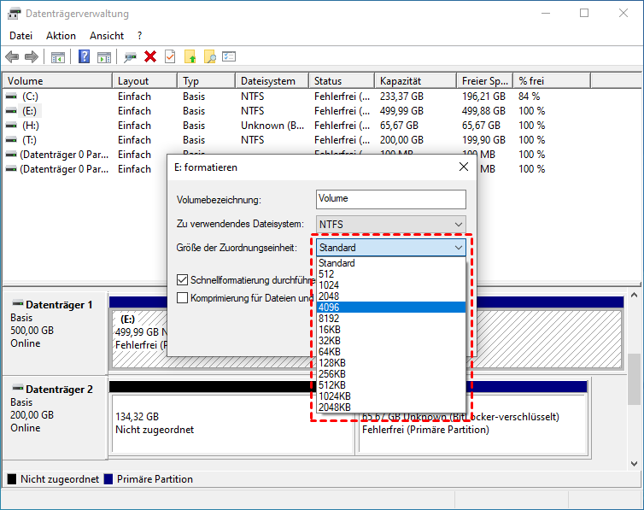Screen dimensions: 644x510
Task: Choose 256KB allocation unit size
Action: coord(391,373)
